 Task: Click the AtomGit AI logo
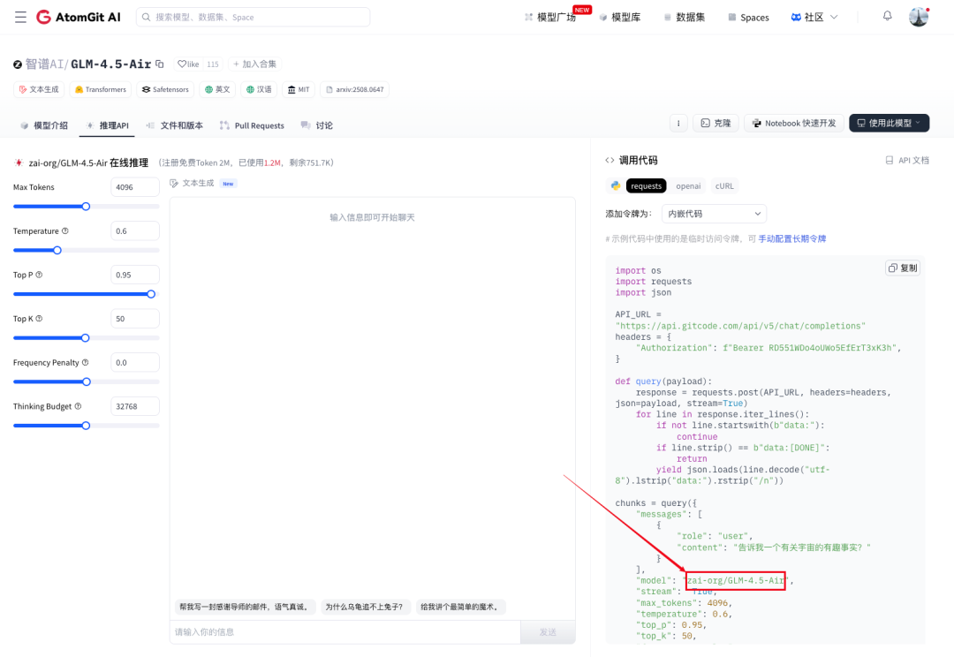point(79,17)
